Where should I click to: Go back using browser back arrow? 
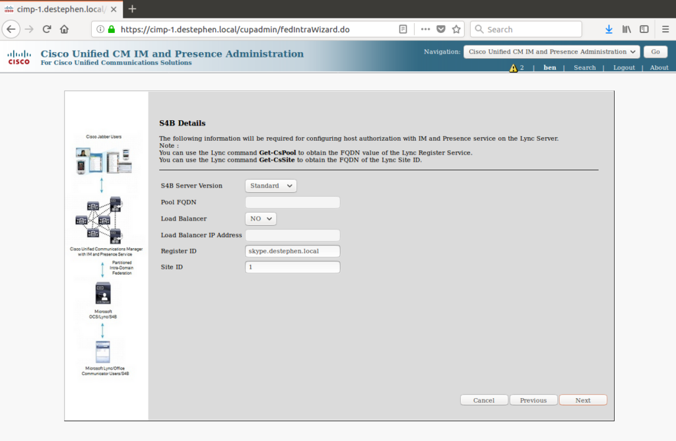(11, 29)
